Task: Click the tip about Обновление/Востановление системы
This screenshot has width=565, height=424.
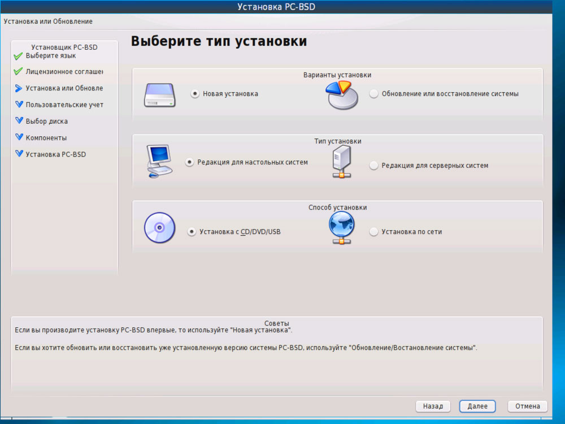Action: 246,348
